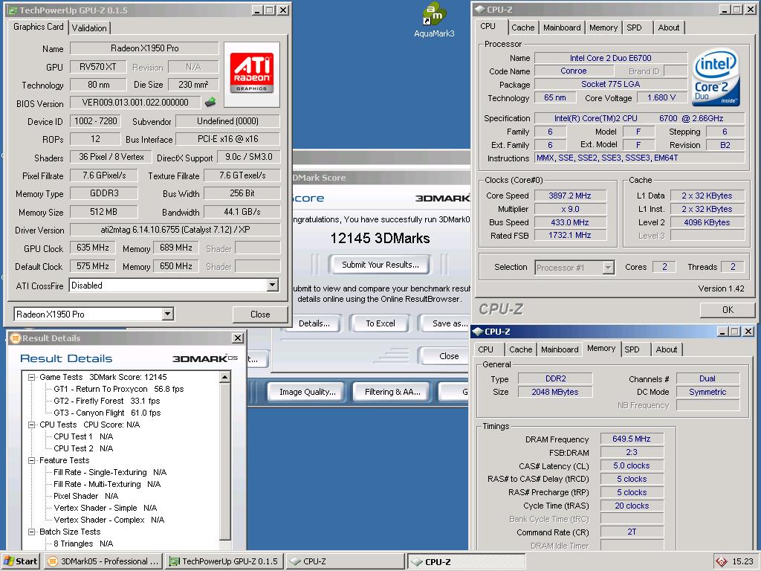Click the DRAM Frequency value 649.5 MHz
This screenshot has height=571, width=761.
(632, 439)
